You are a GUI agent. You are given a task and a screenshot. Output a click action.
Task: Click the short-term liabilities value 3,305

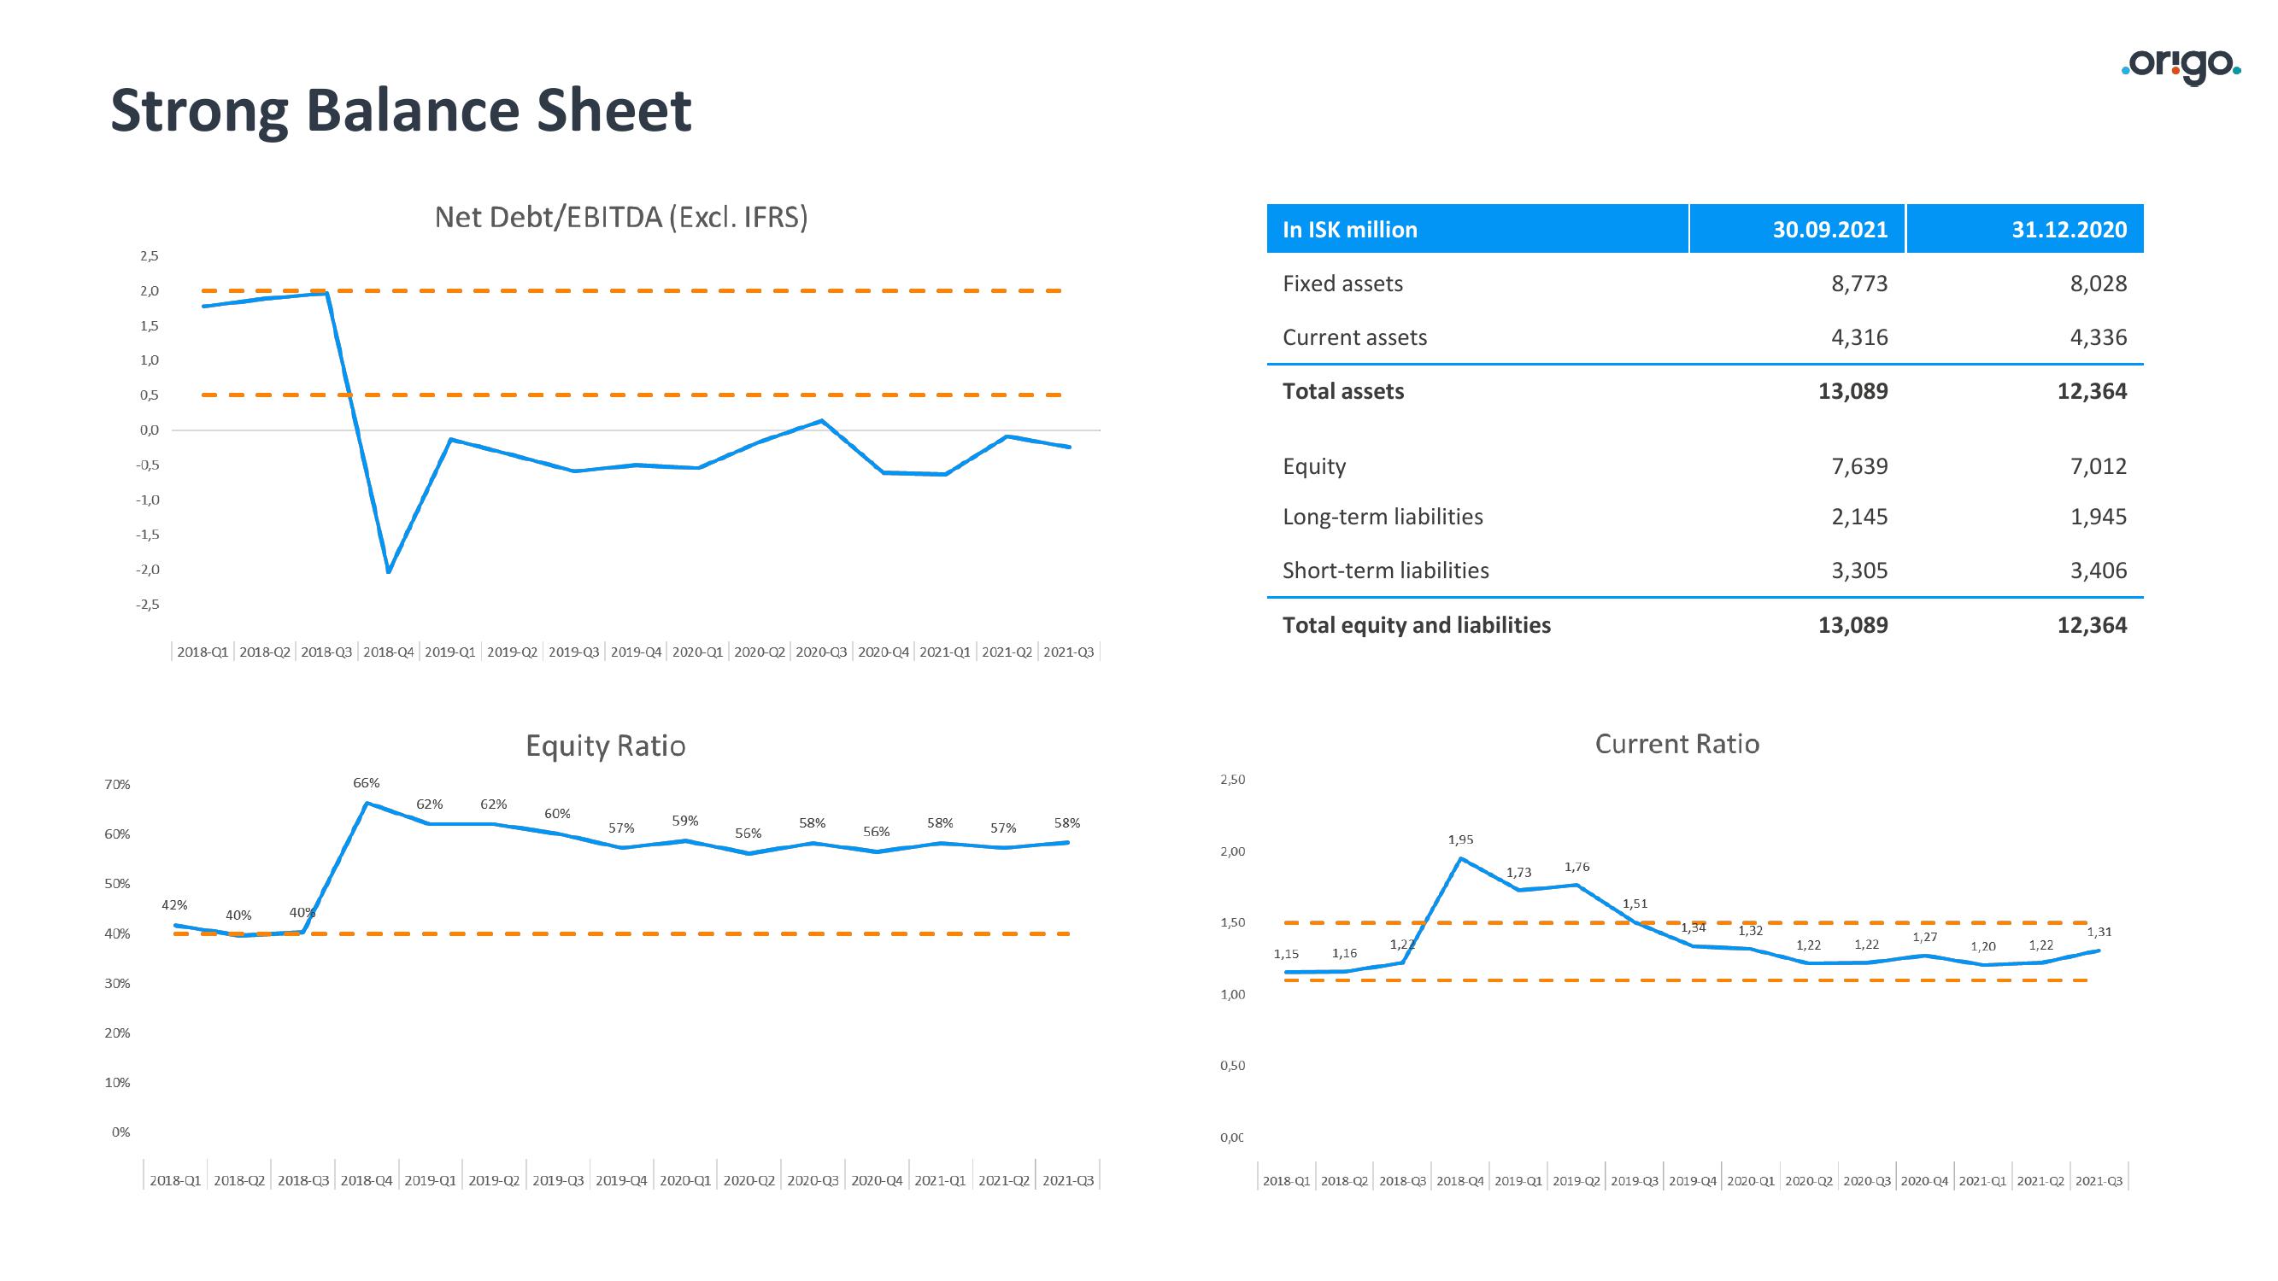coord(1858,570)
